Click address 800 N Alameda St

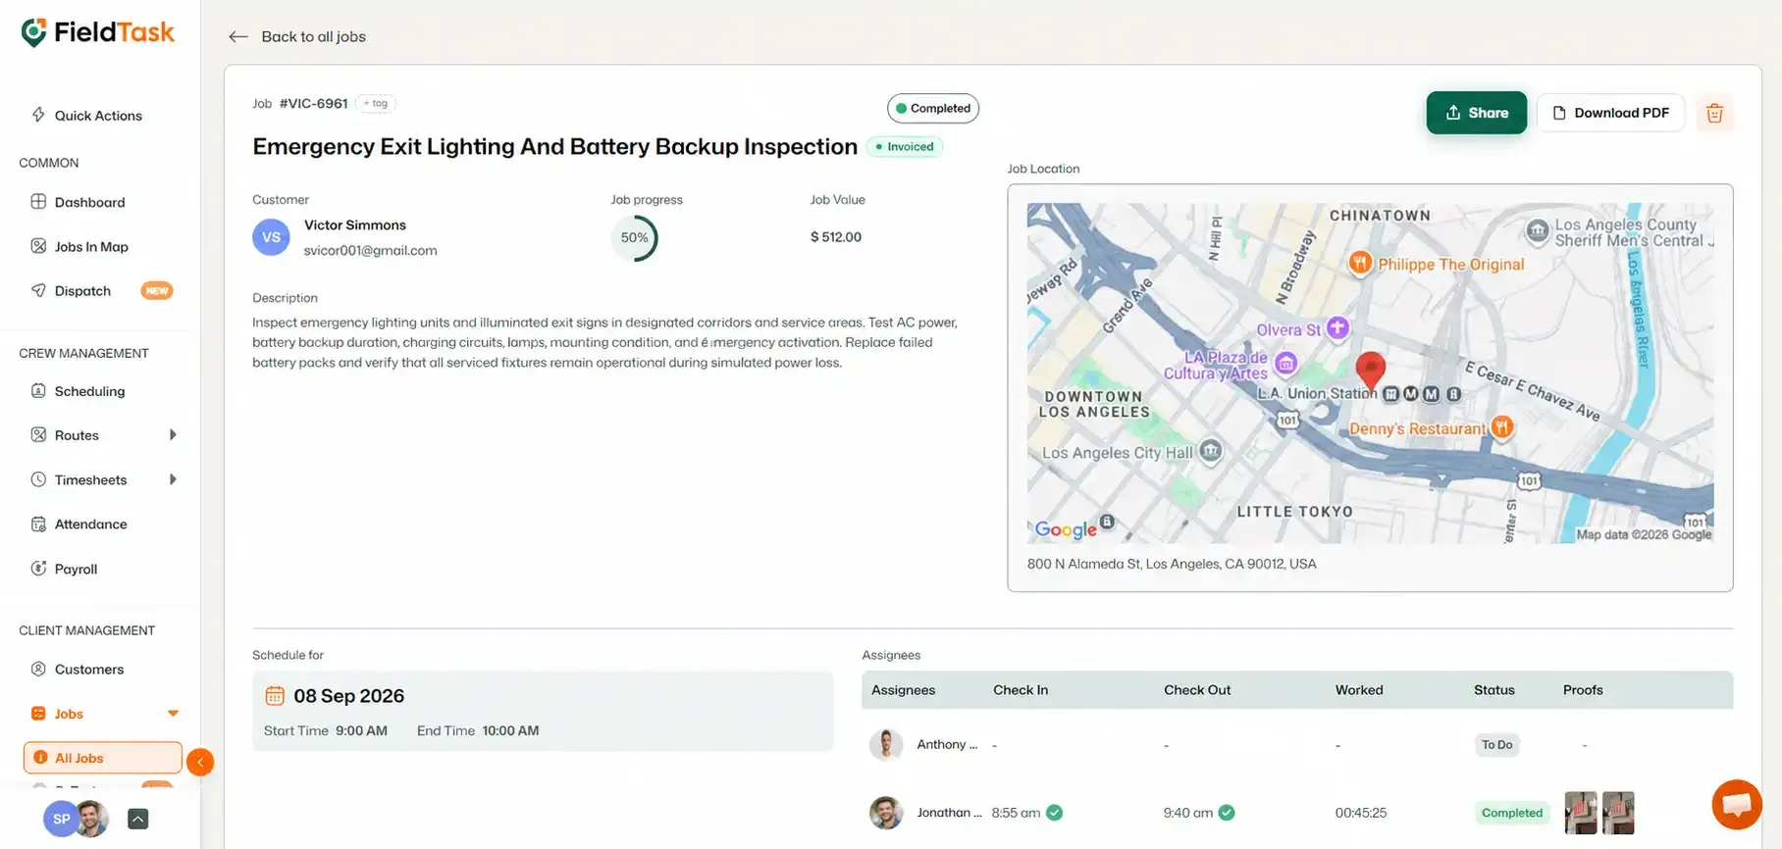1172,564
